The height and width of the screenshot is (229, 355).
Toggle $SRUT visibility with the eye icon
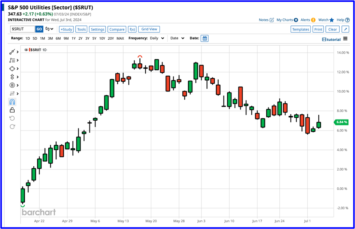point(26,49)
